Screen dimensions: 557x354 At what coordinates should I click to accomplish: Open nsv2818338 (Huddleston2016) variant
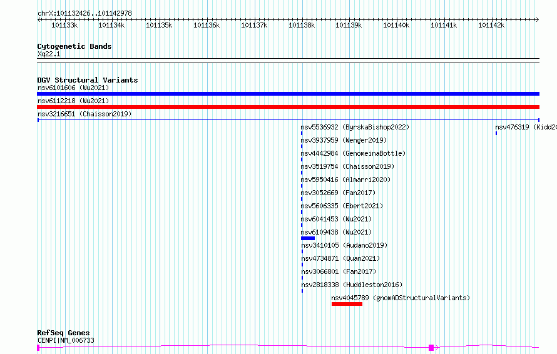(x=352, y=285)
